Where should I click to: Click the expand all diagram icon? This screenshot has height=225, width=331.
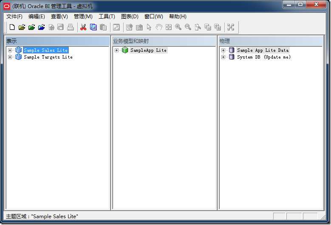[x=218, y=27]
